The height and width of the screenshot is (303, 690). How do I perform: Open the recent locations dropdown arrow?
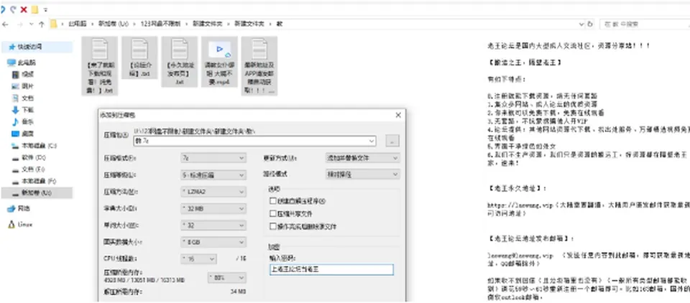(31, 24)
